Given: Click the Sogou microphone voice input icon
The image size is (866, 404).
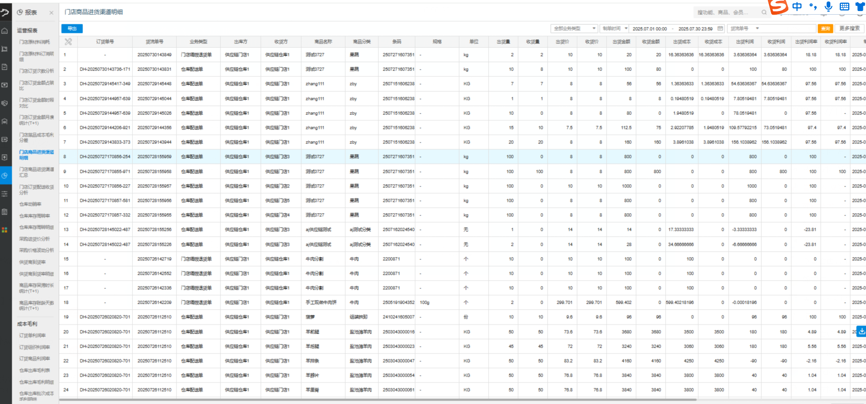Looking at the screenshot, I should 828,6.
